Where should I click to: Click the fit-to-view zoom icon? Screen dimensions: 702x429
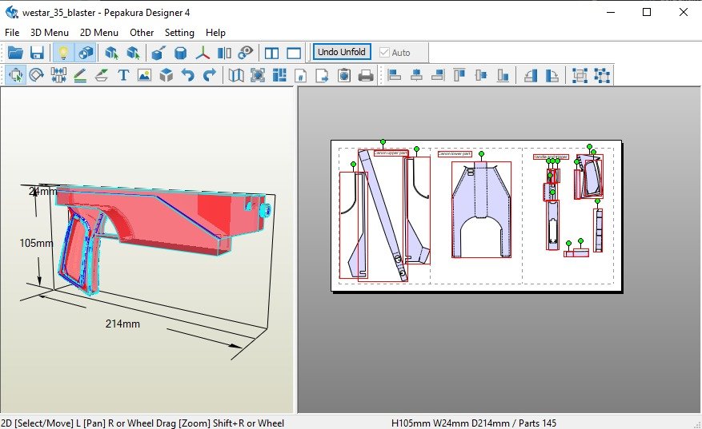click(258, 74)
